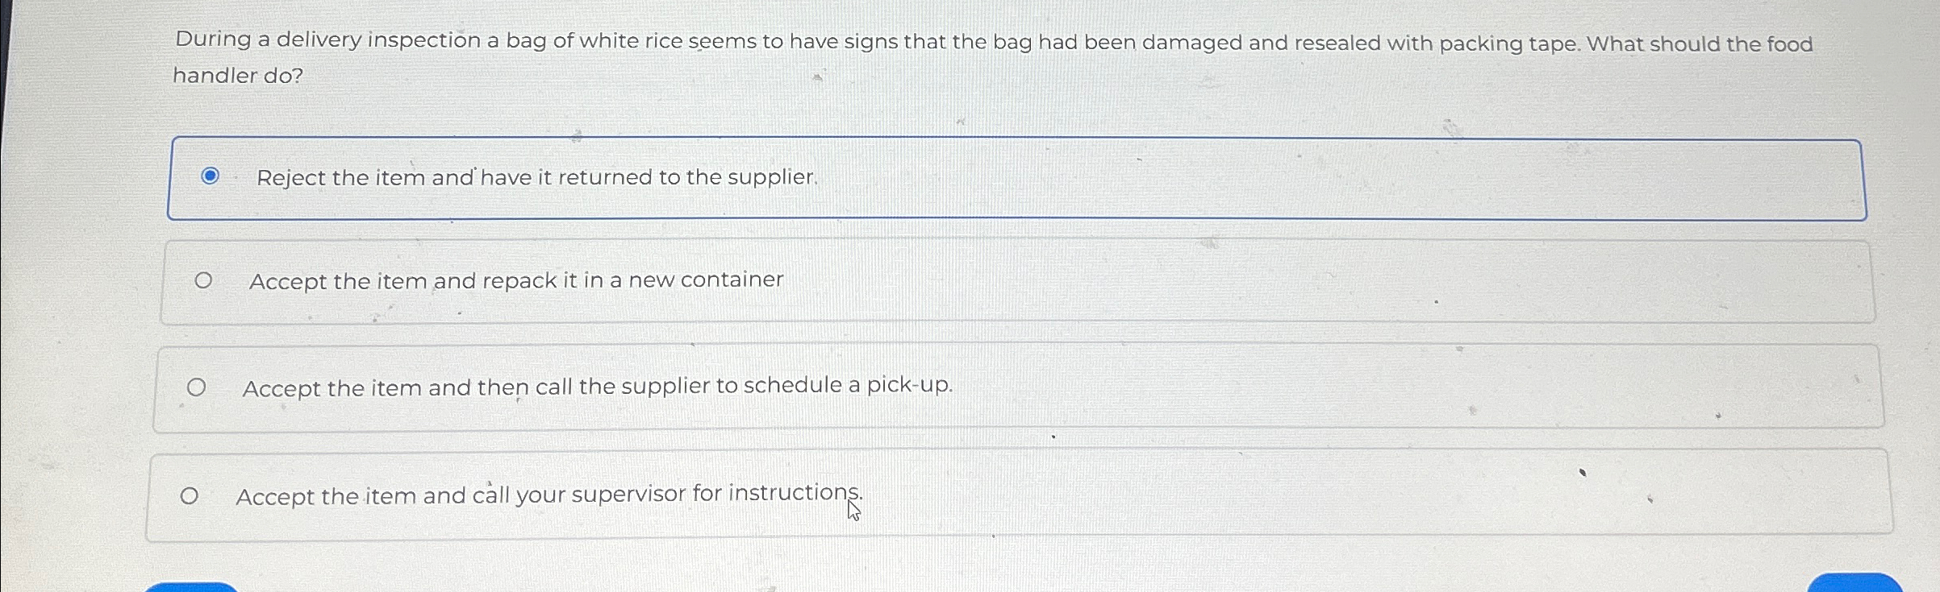The width and height of the screenshot is (1940, 592).
Task: Click the radio circle beside the second answer
Action: click(x=203, y=278)
